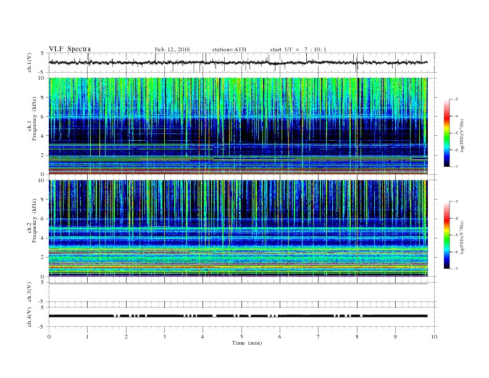Click the ch.4 thick black signal trace
This screenshot has height=378, width=489.
[x=238, y=316]
